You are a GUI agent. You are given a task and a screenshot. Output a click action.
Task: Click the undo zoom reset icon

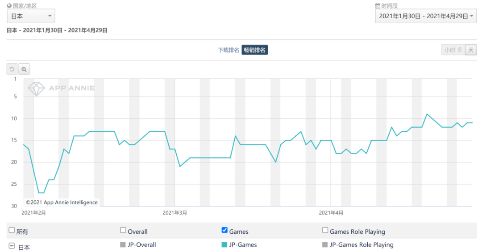(12, 69)
